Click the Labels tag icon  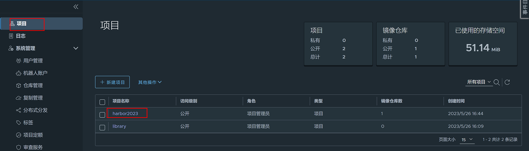click(x=19, y=123)
